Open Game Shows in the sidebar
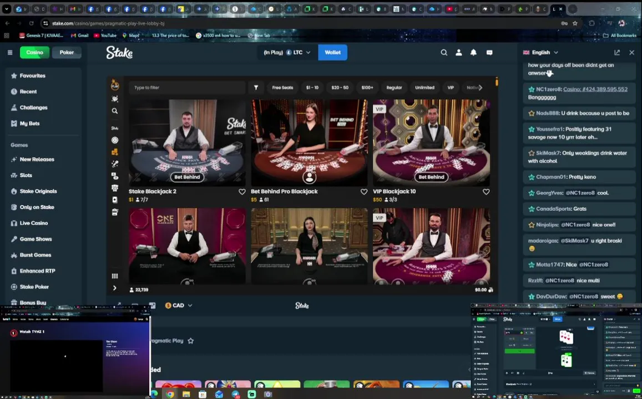Image resolution: width=642 pixels, height=399 pixels. [43, 239]
